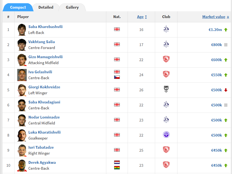The height and width of the screenshot is (174, 232).
Task: Click €800k market value of Vakhtang Salia
Action: point(216,45)
